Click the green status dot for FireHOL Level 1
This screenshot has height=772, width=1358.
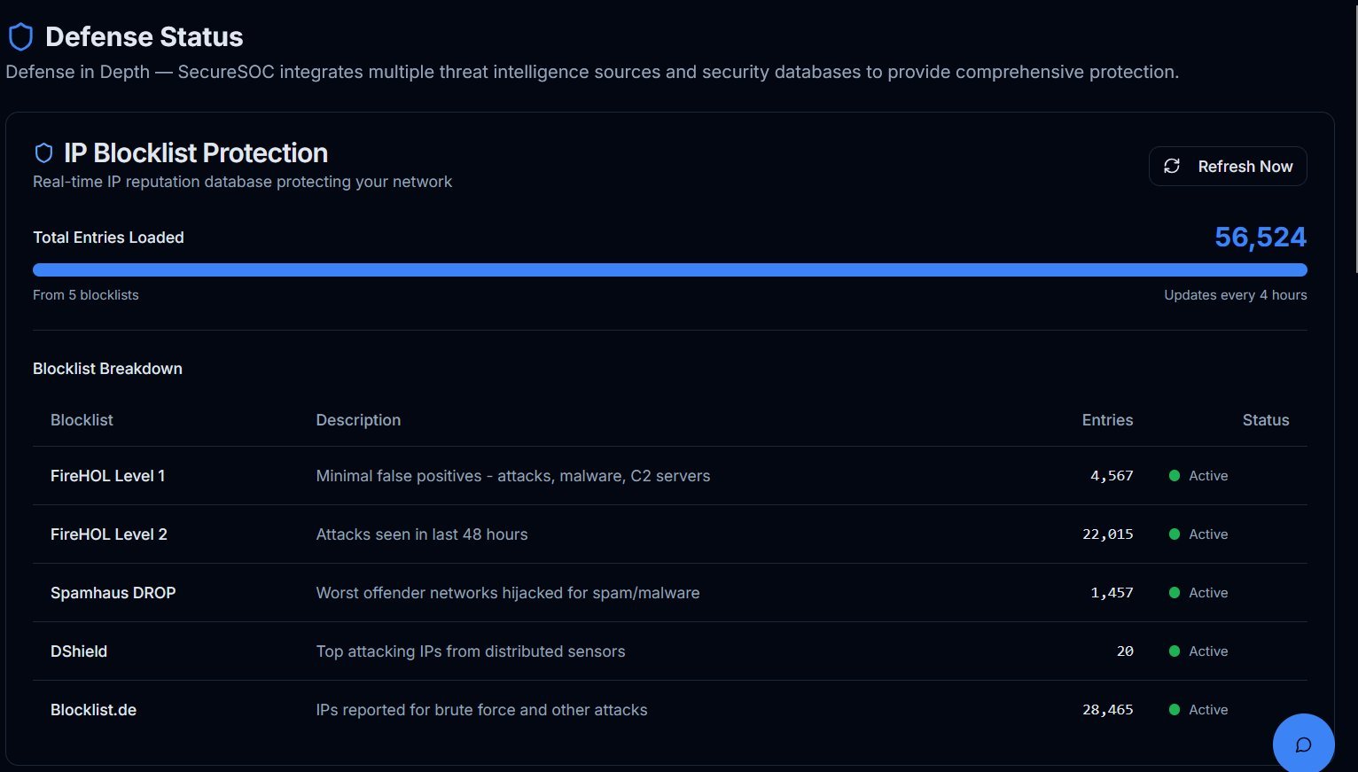[1174, 475]
